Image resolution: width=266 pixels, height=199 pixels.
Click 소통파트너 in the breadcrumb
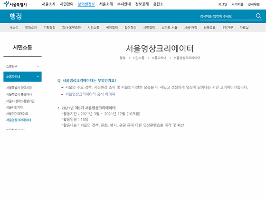[159, 58]
